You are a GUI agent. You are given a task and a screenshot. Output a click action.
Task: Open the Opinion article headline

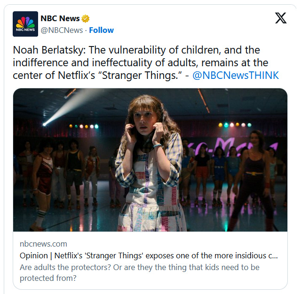click(x=141, y=256)
